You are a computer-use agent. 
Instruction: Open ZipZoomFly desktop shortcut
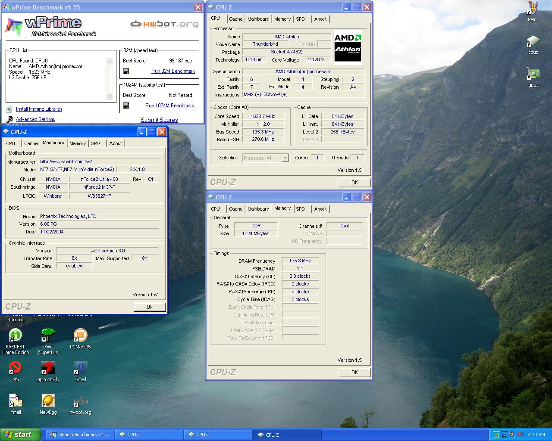[48, 371]
